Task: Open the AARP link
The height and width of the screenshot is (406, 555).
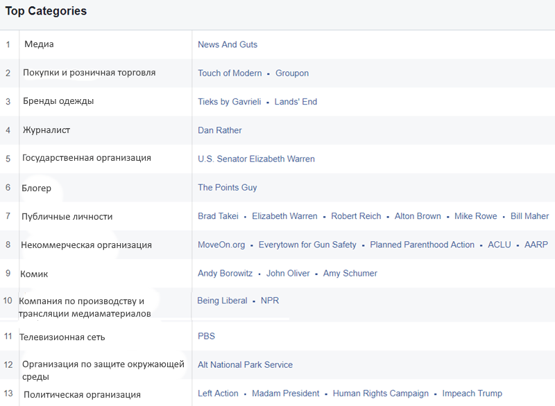Action: pyautogui.click(x=536, y=245)
